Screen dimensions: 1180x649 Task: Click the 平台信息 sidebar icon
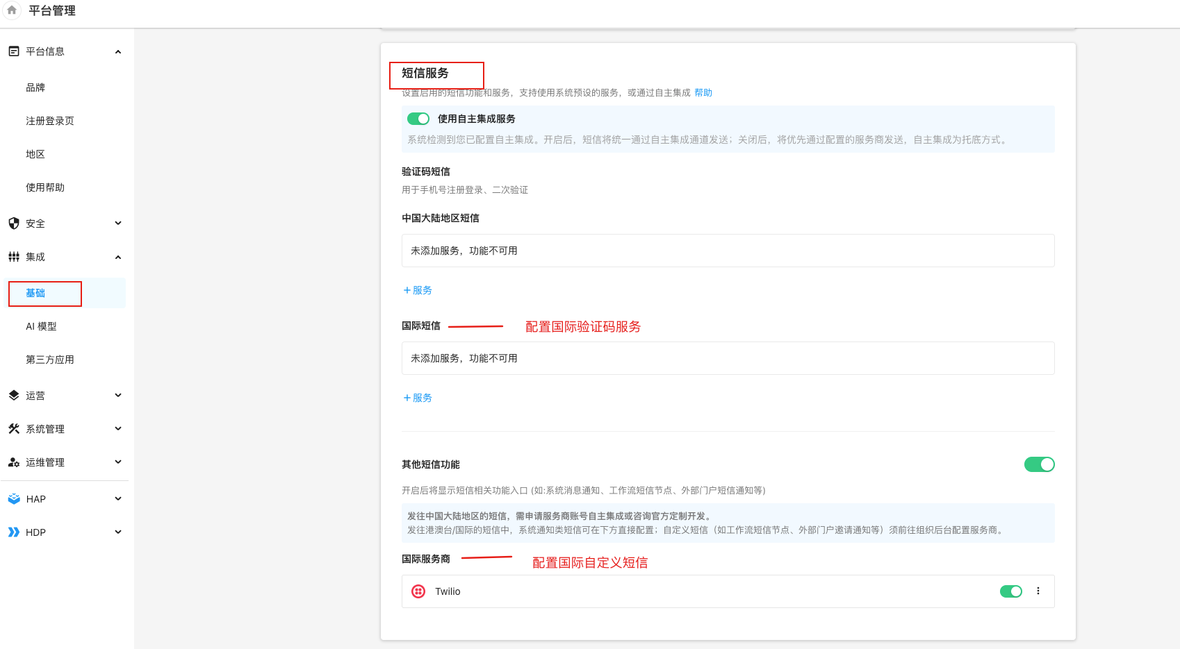(14, 51)
